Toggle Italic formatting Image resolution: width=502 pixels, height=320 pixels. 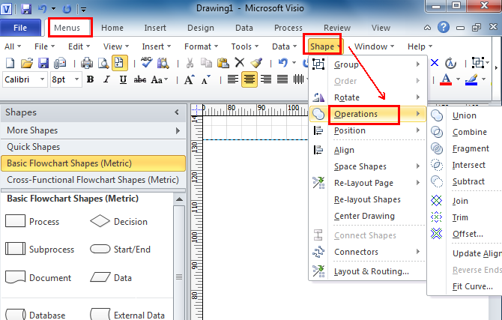coord(106,79)
